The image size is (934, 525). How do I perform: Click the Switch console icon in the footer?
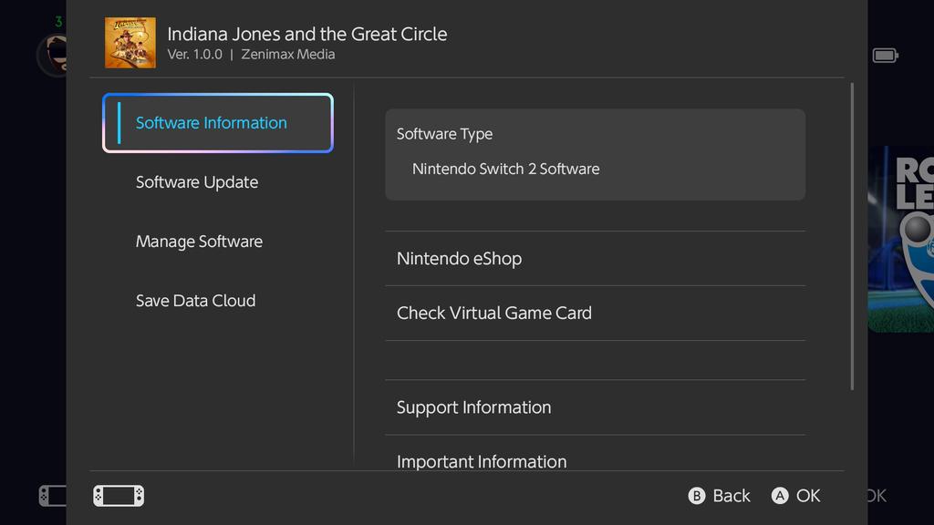(119, 495)
